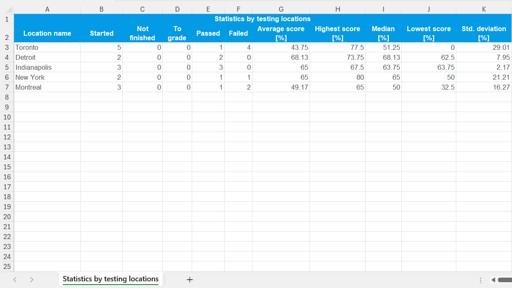Viewport: 512px width, 288px height.
Task: Select row 3 header
Action: pyautogui.click(x=7, y=47)
